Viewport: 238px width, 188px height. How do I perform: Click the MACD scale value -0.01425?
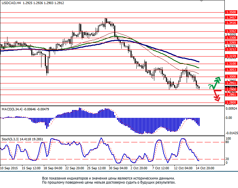pyautogui.click(x=232, y=133)
